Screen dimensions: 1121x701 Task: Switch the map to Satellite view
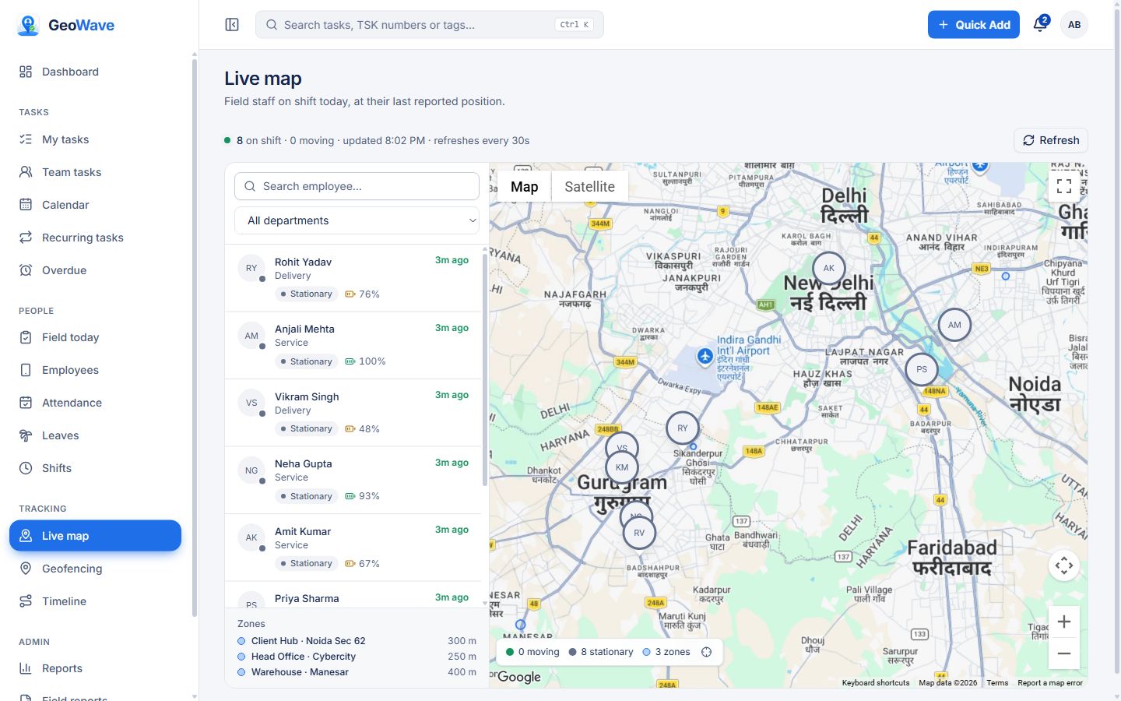[589, 187]
